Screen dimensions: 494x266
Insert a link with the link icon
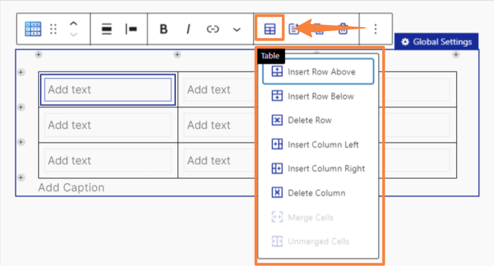[212, 29]
